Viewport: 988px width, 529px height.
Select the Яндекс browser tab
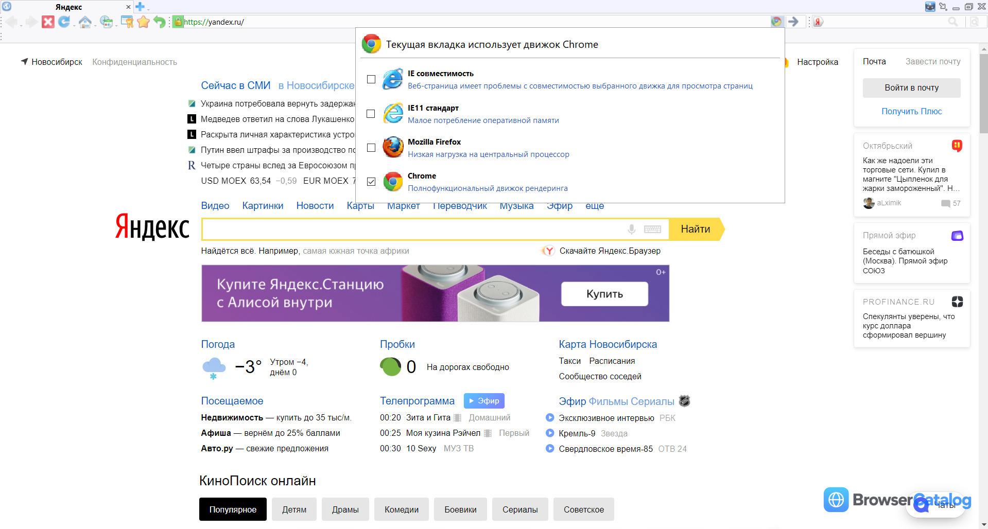pyautogui.click(x=68, y=7)
